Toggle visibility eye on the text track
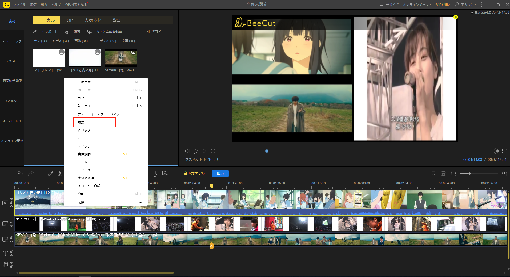This screenshot has width=510, height=277. (x=11, y=255)
